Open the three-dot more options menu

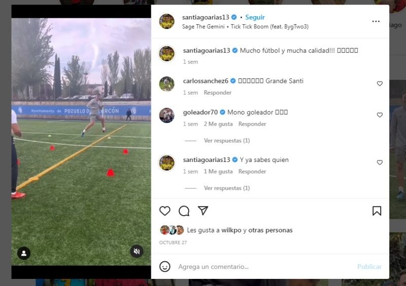pyautogui.click(x=376, y=21)
